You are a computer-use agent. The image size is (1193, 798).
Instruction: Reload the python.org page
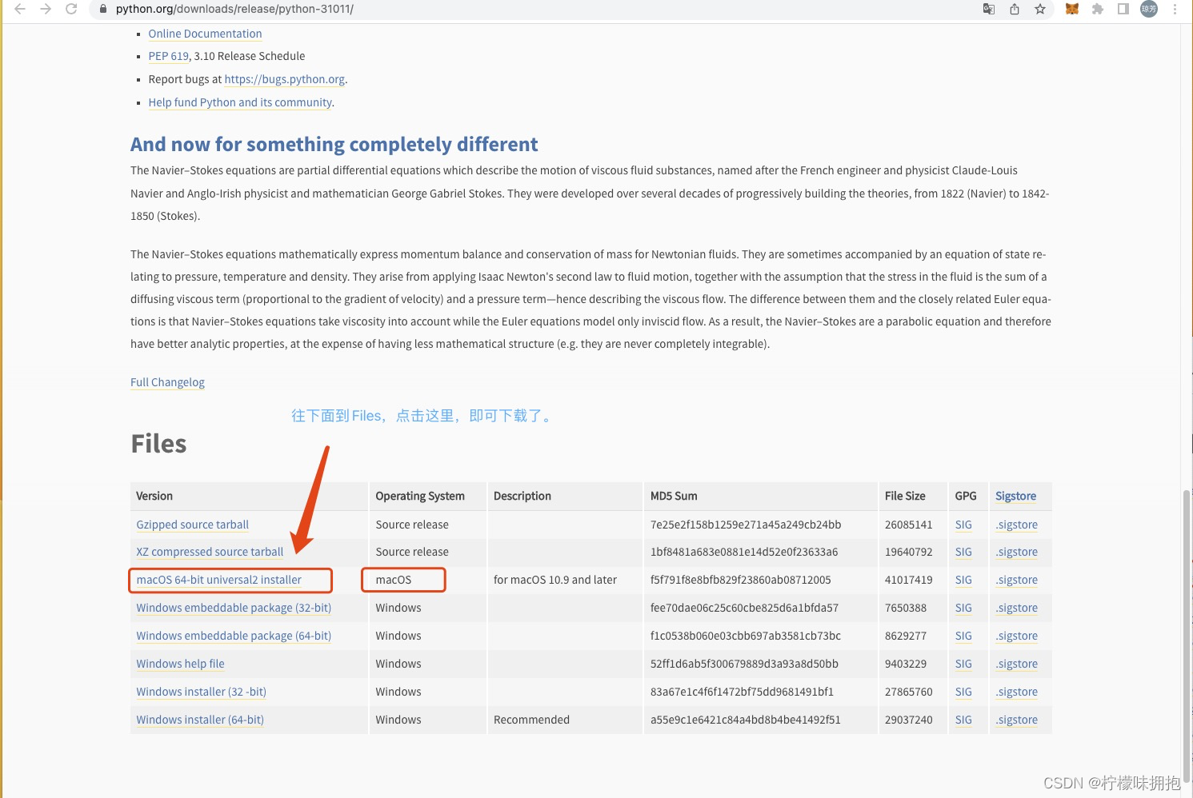[71, 9]
